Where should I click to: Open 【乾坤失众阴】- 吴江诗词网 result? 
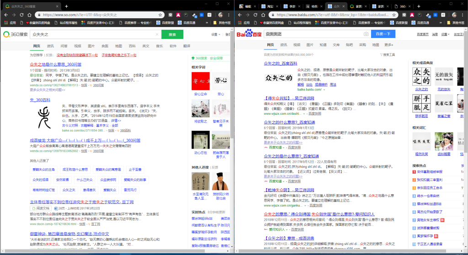[289, 190]
